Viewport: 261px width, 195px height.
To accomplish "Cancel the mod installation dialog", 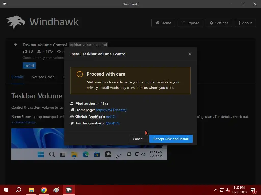I will (x=138, y=139).
